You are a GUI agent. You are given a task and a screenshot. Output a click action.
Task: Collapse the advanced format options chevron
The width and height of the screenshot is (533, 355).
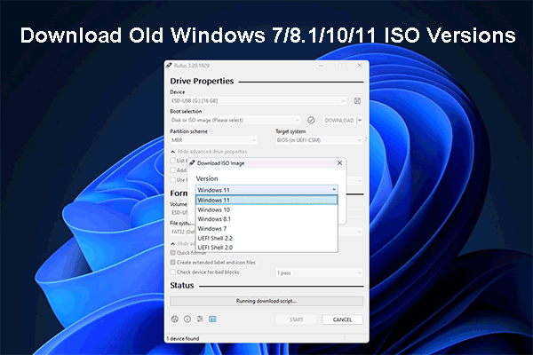(172, 243)
